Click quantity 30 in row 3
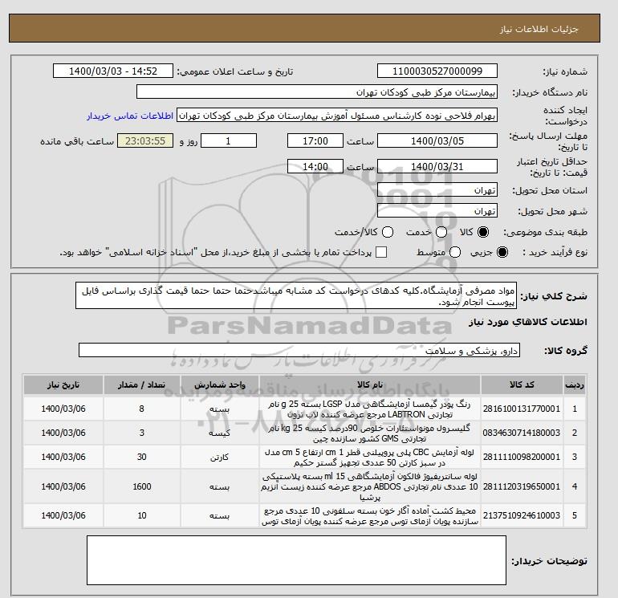618x598 pixels. (x=142, y=457)
